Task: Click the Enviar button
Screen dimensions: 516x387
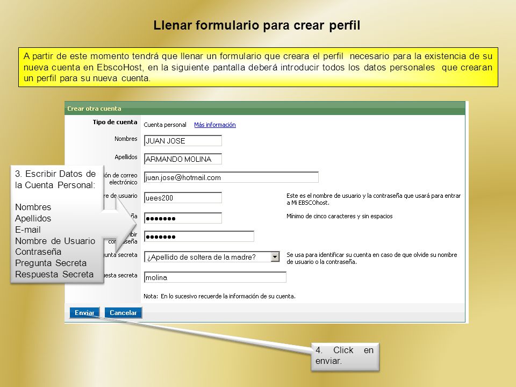Action: 84,313
